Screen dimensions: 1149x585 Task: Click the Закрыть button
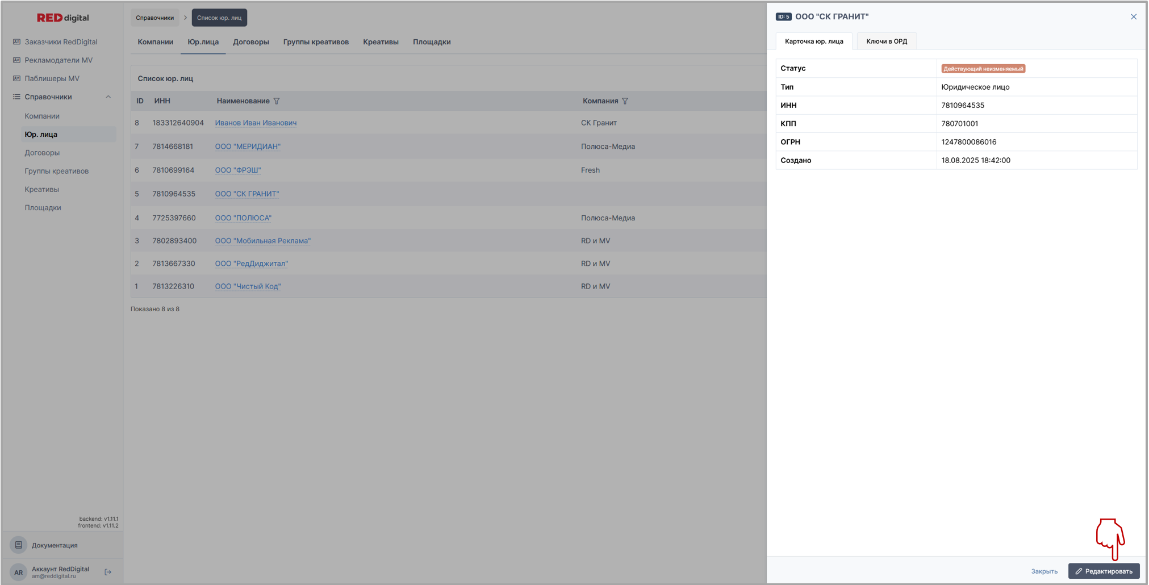click(x=1044, y=571)
